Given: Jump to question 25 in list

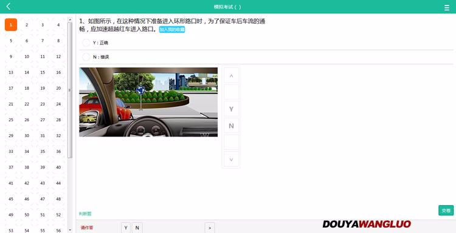Looking at the screenshot, I should [x=11, y=120].
